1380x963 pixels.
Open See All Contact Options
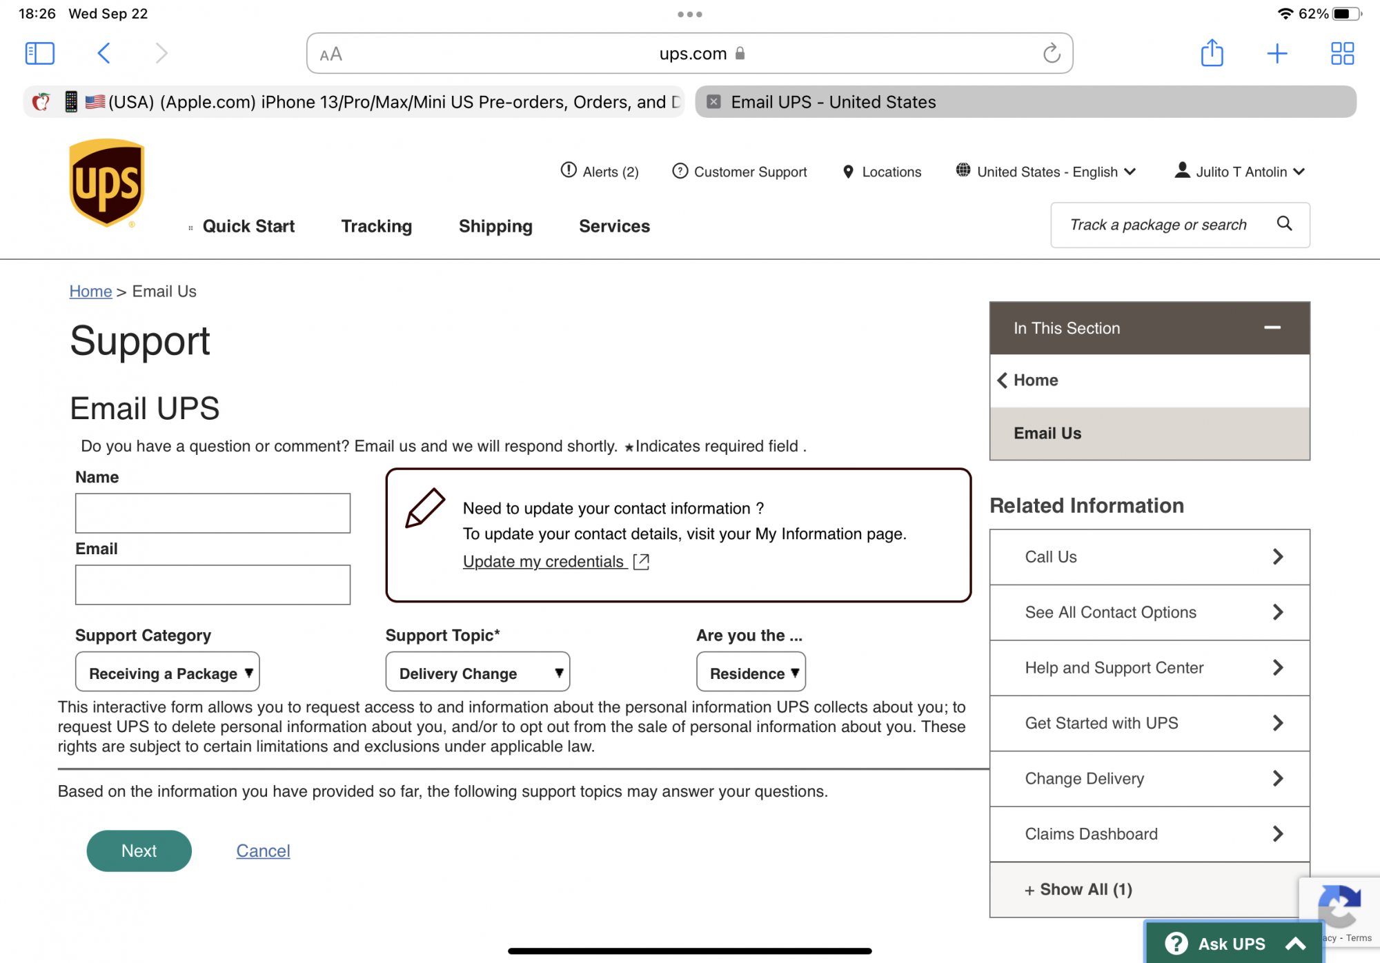[x=1150, y=612]
